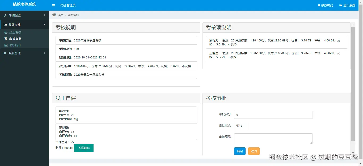The image size is (363, 166).
Task: Click the 正能量 item in 考核项说明
Action: (277, 55)
